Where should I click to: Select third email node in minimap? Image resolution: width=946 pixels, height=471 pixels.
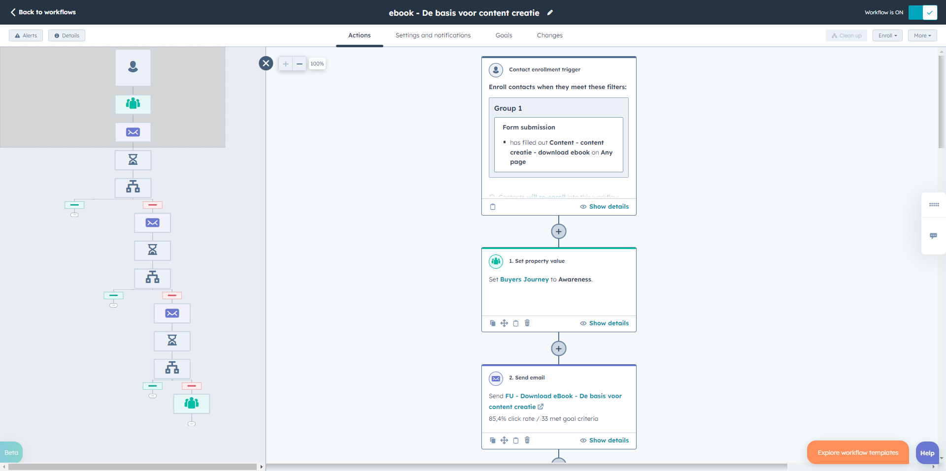pyautogui.click(x=172, y=314)
